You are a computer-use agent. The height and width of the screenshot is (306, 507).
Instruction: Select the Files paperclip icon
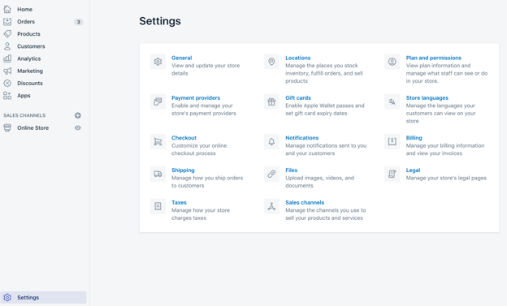tap(271, 175)
